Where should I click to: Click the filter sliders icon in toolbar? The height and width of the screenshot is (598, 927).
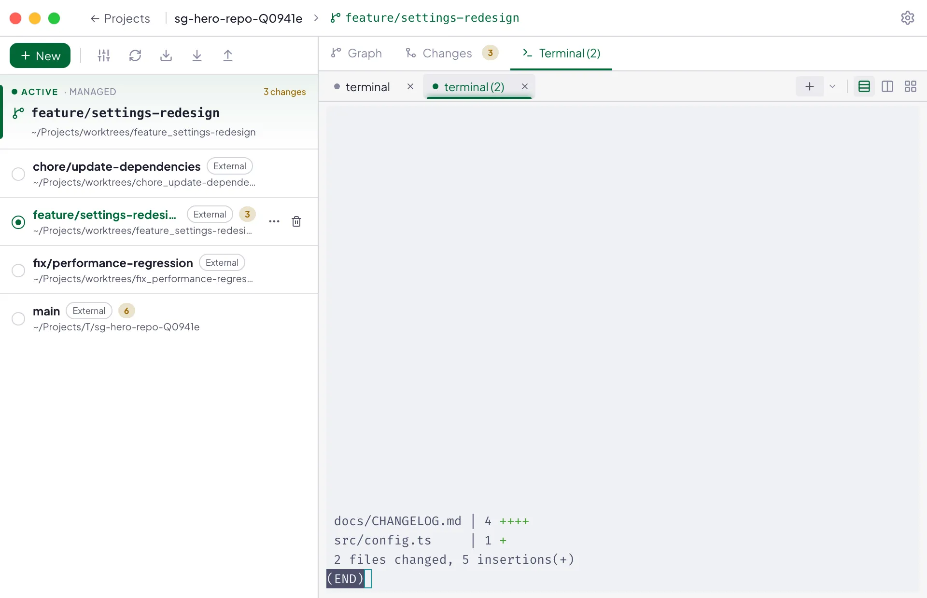(104, 55)
